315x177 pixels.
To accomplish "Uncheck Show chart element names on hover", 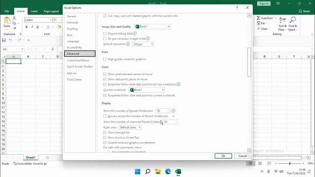I will 105,74.
